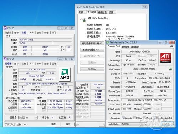Open the SPD tab in the CPU-Z processor window
The image size is (178, 134).
[x=39, y=64]
